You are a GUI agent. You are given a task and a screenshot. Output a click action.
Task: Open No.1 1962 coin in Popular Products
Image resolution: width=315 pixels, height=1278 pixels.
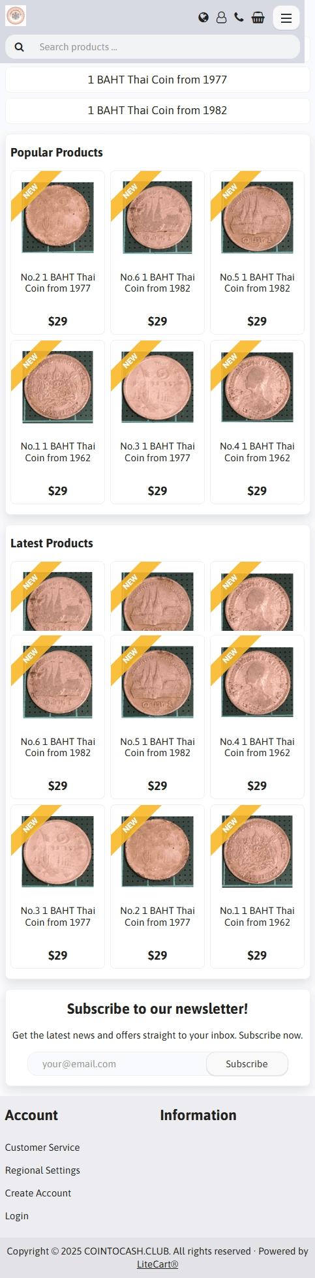pyautogui.click(x=57, y=422)
